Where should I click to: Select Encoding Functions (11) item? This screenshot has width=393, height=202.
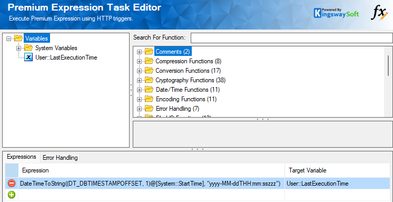tap(186, 99)
